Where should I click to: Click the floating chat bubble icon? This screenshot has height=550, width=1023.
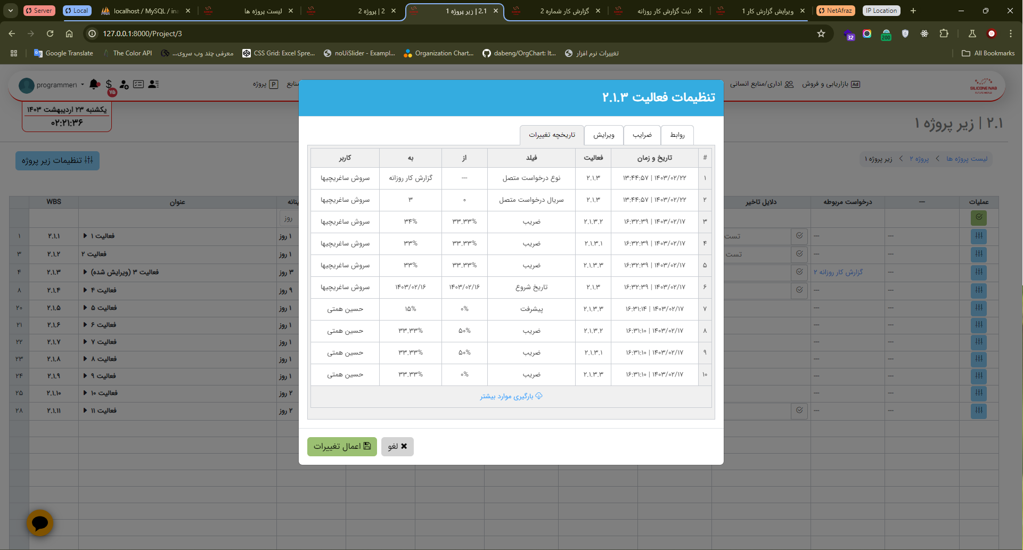pyautogui.click(x=40, y=523)
